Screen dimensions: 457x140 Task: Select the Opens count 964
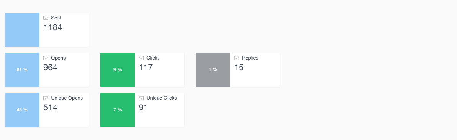coord(51,68)
